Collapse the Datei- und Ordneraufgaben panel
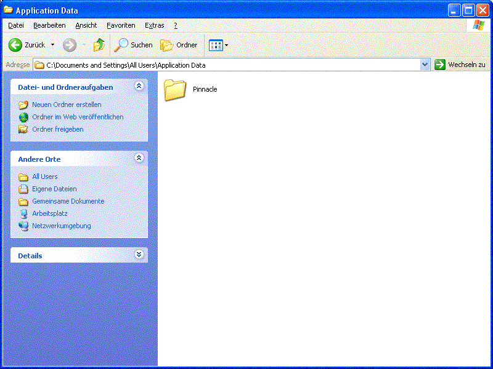Image resolution: width=493 pixels, height=369 pixels. point(139,87)
